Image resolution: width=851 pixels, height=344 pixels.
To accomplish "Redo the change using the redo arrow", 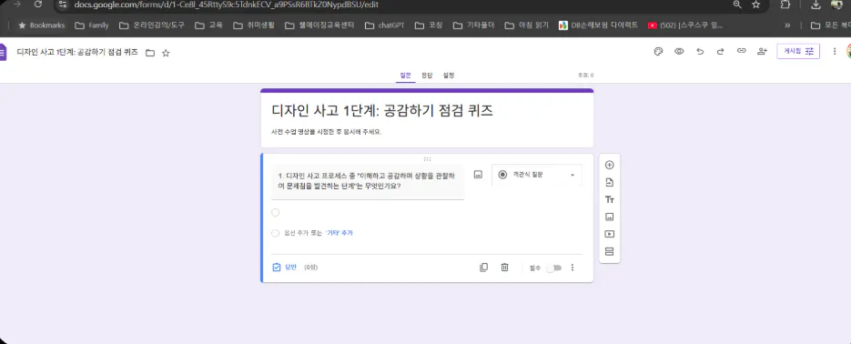I will tap(721, 52).
